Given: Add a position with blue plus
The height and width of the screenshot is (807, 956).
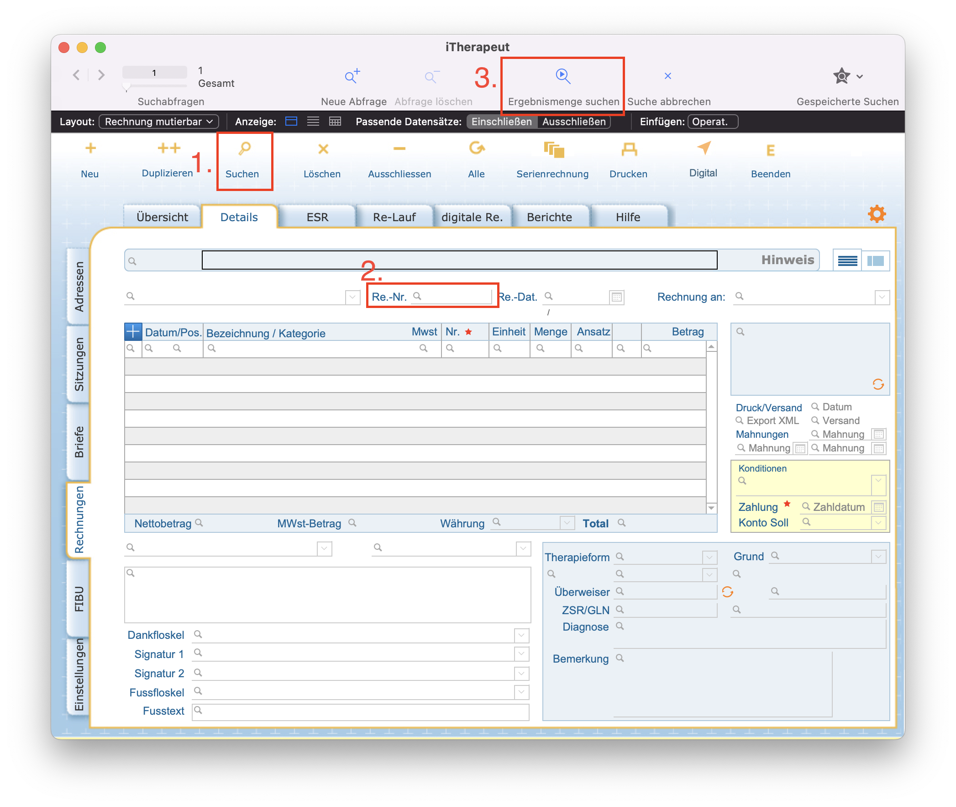Looking at the screenshot, I should coord(133,332).
